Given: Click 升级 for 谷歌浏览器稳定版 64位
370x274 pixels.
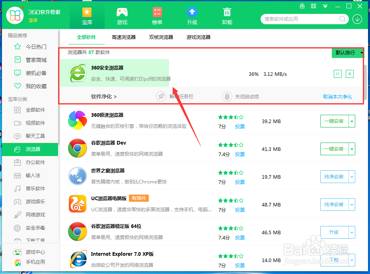Looking at the screenshot, I should (x=334, y=233).
